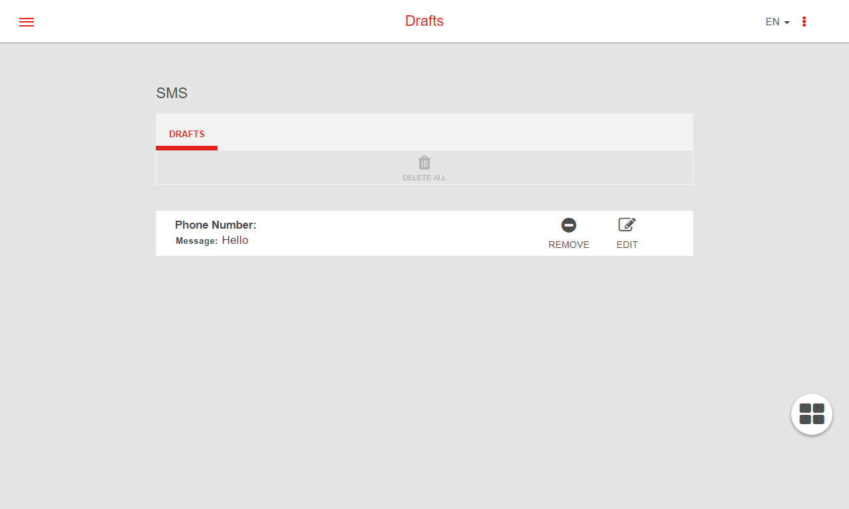
Task: Click the Phone Number label in draft
Action: 216,225
